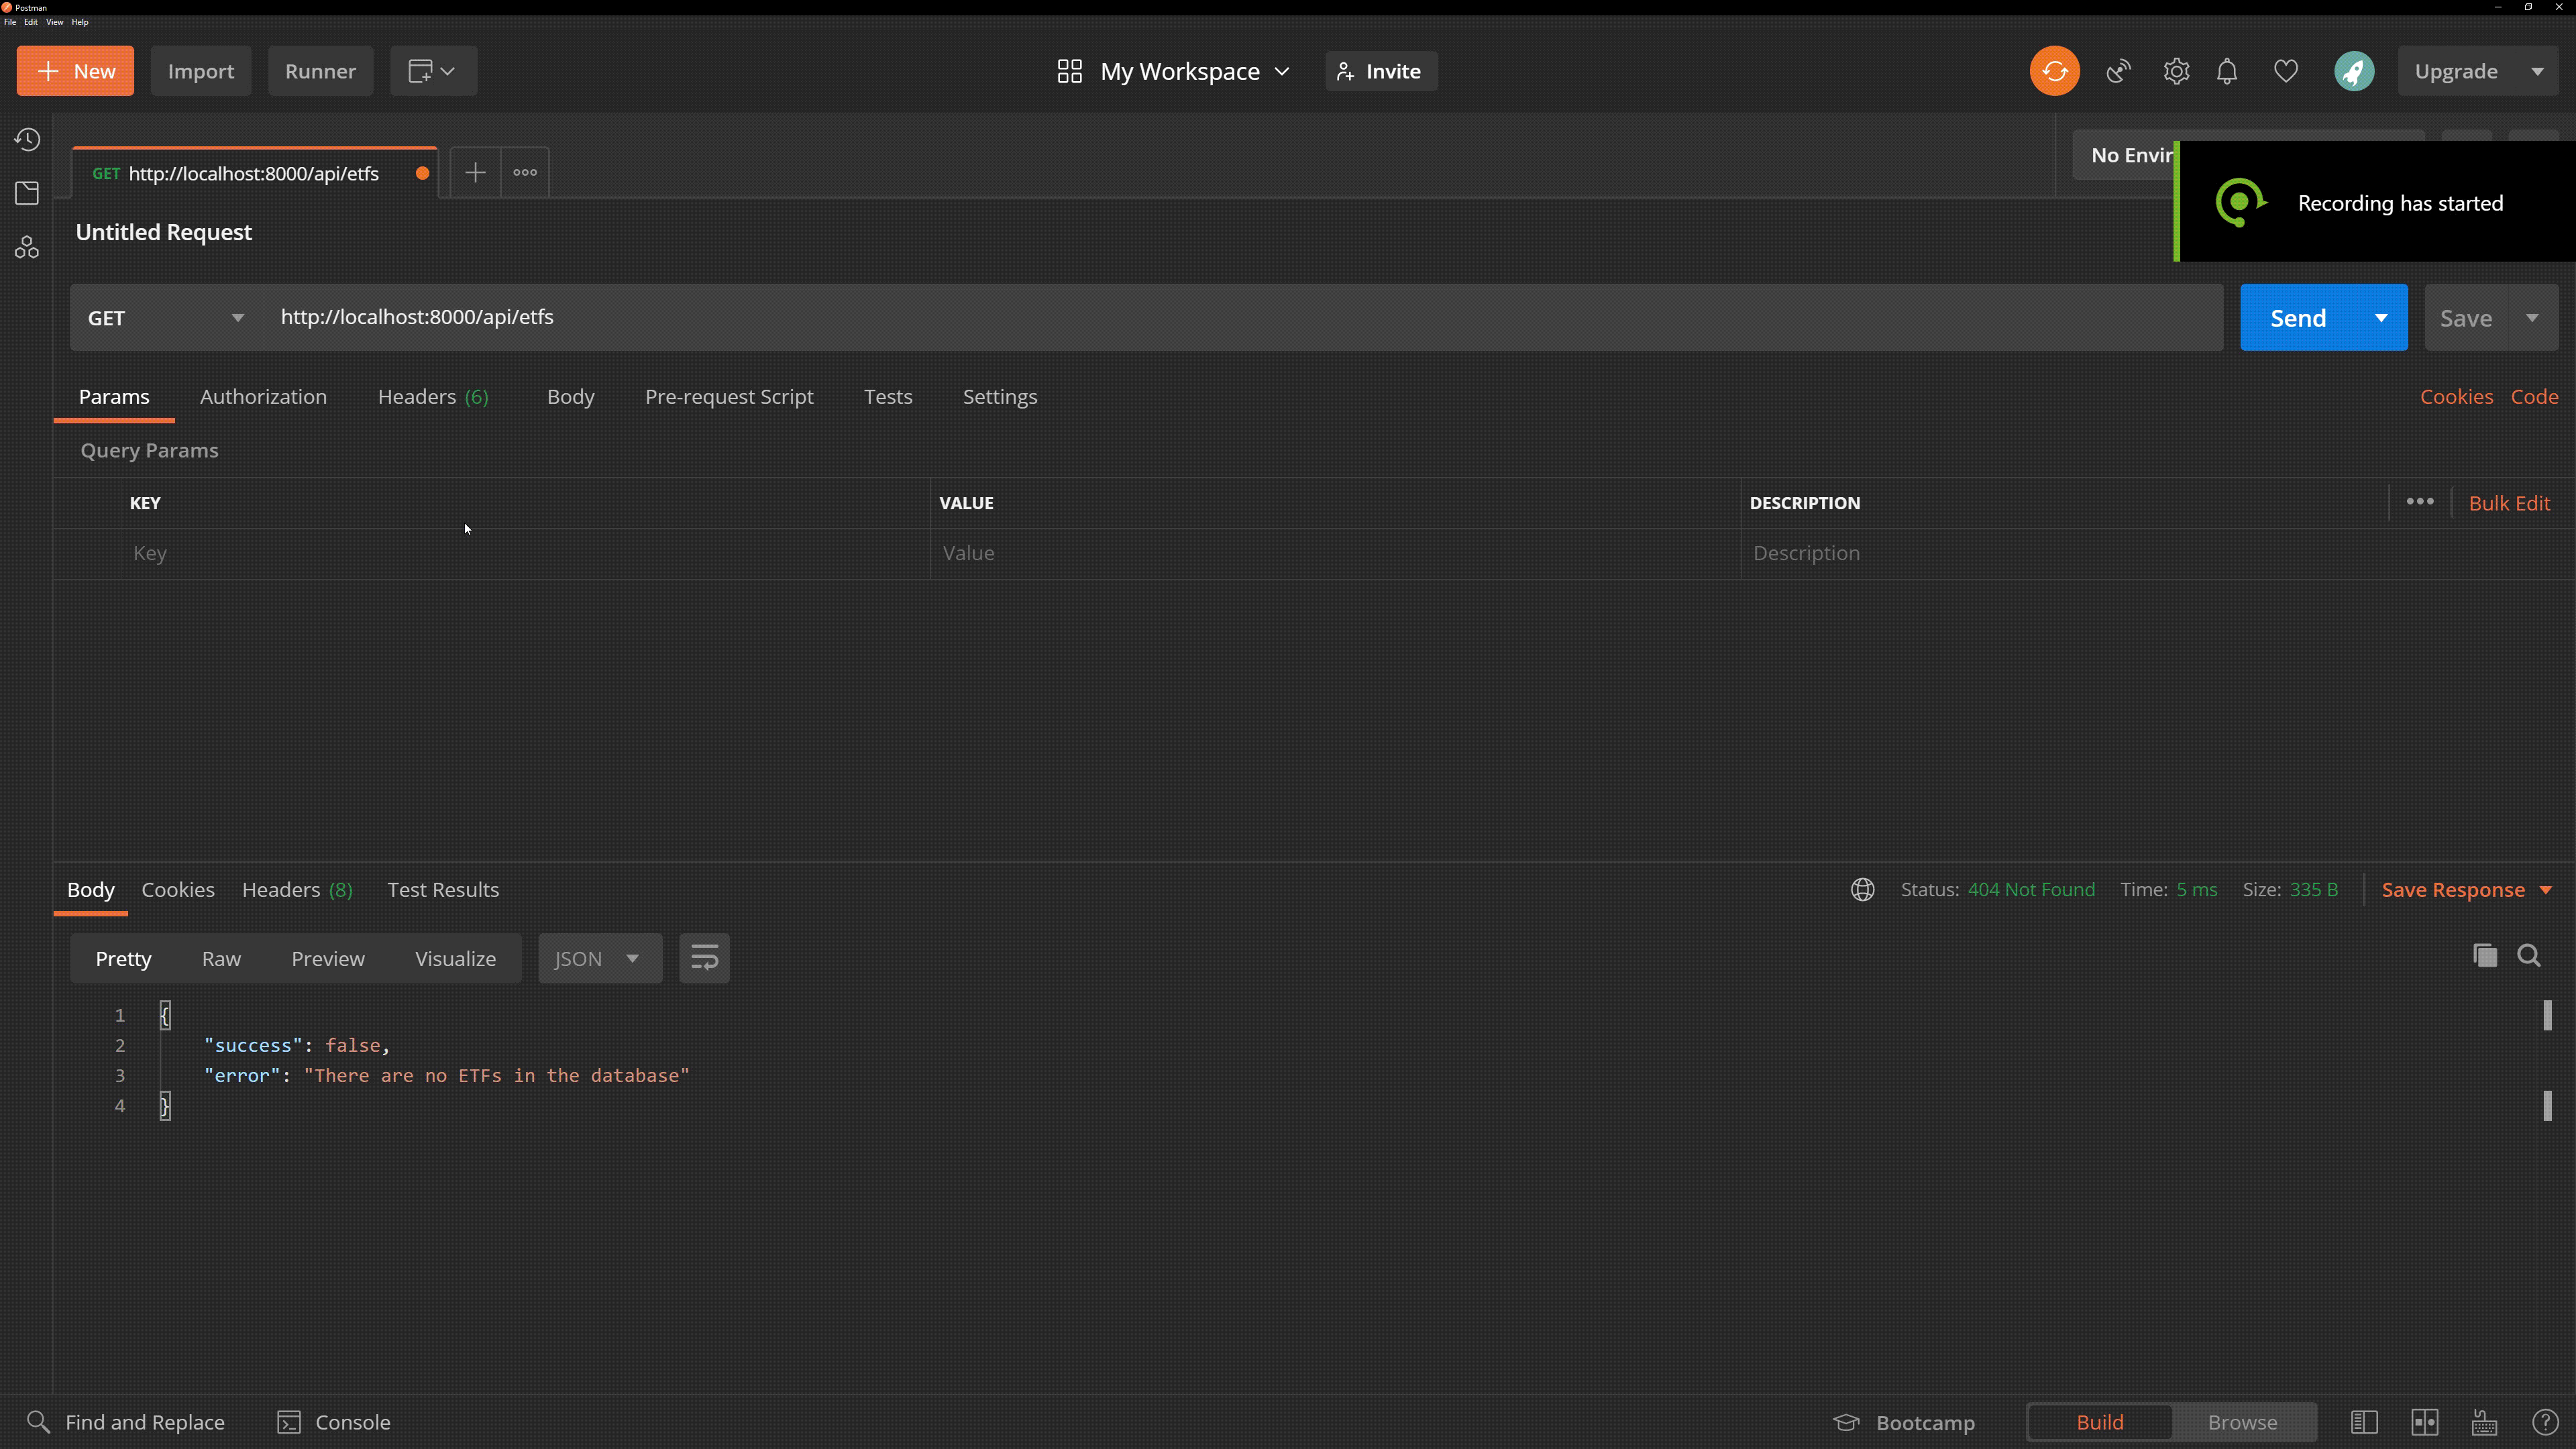Switch to Browse mode
Image resolution: width=2576 pixels, height=1449 pixels.
click(2242, 1422)
